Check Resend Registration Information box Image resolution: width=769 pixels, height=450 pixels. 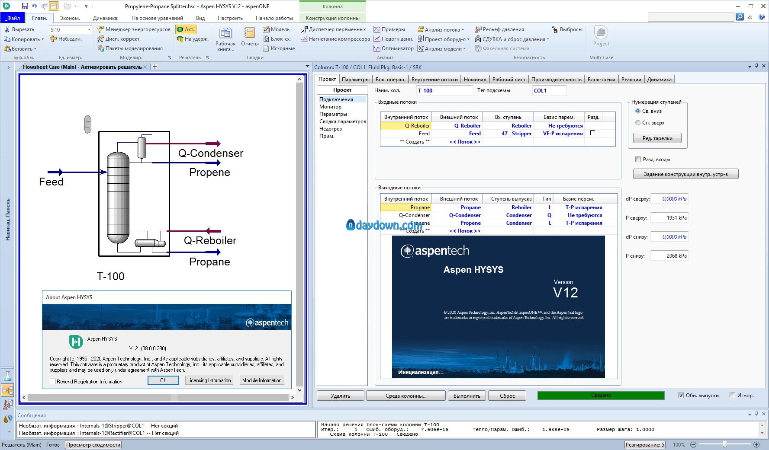52,382
